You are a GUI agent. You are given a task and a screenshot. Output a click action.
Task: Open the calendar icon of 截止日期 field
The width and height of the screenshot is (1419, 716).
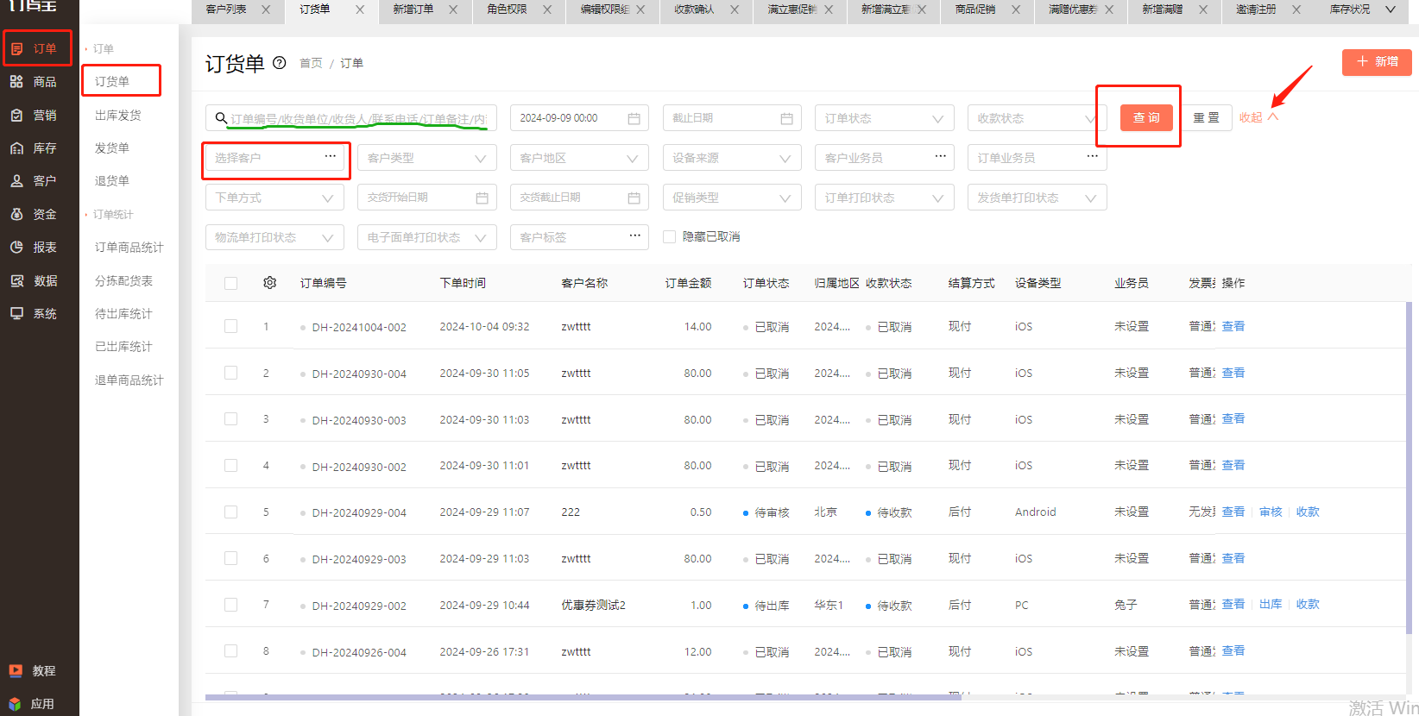786,118
